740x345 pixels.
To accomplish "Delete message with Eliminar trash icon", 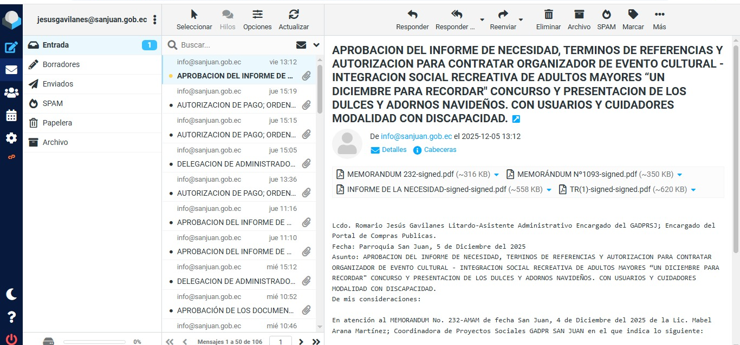I will coord(548,19).
